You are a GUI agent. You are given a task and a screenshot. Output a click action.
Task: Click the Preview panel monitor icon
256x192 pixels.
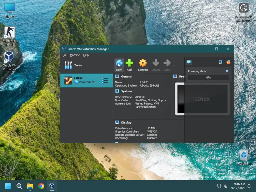(175, 76)
